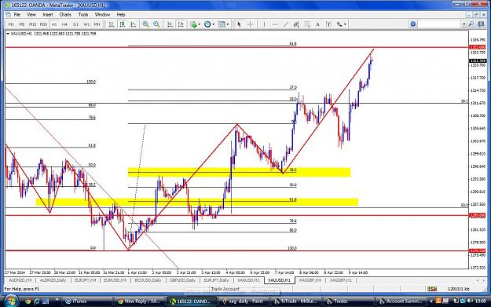Select the trendline drawing tool
491x307 pixels.
click(x=286, y=24)
